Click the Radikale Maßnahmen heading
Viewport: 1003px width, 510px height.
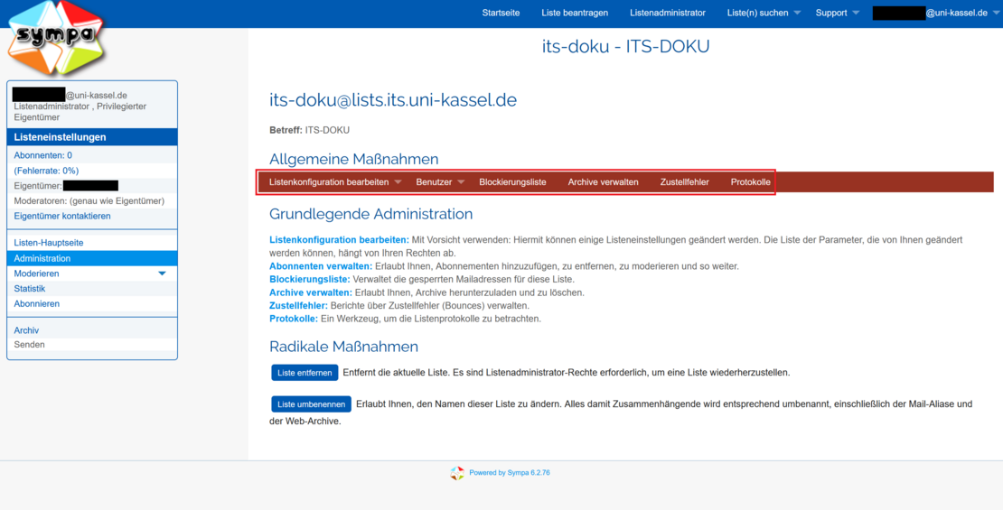344,347
